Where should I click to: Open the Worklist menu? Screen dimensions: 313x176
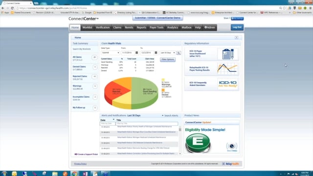[x=87, y=27]
